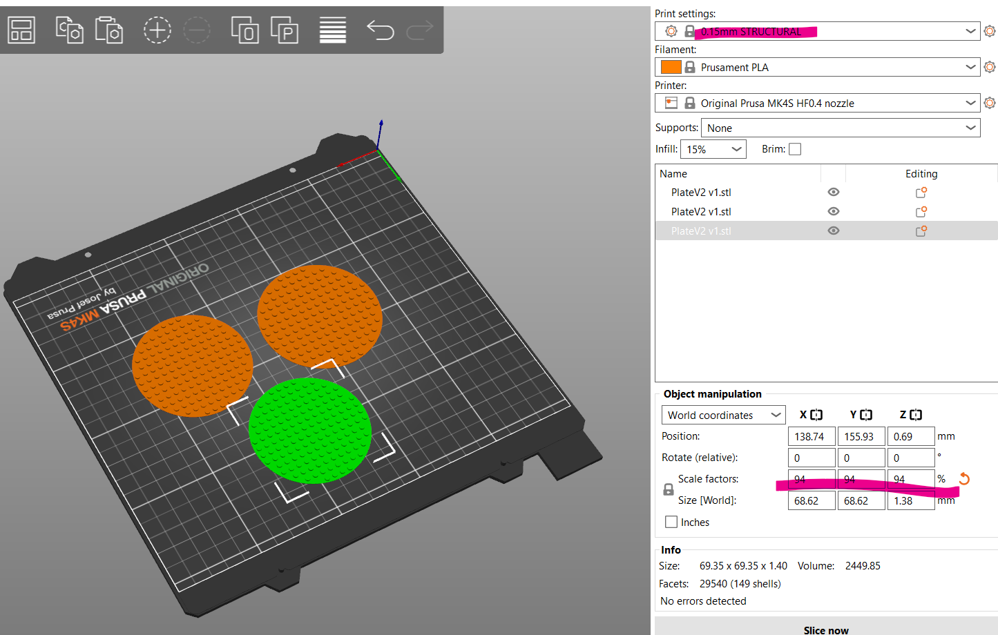Click the Undo arrow icon

380,30
